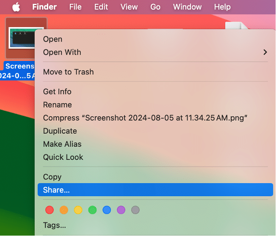Compress the Screenshot 2024-08-05 file

pyautogui.click(x=145, y=118)
